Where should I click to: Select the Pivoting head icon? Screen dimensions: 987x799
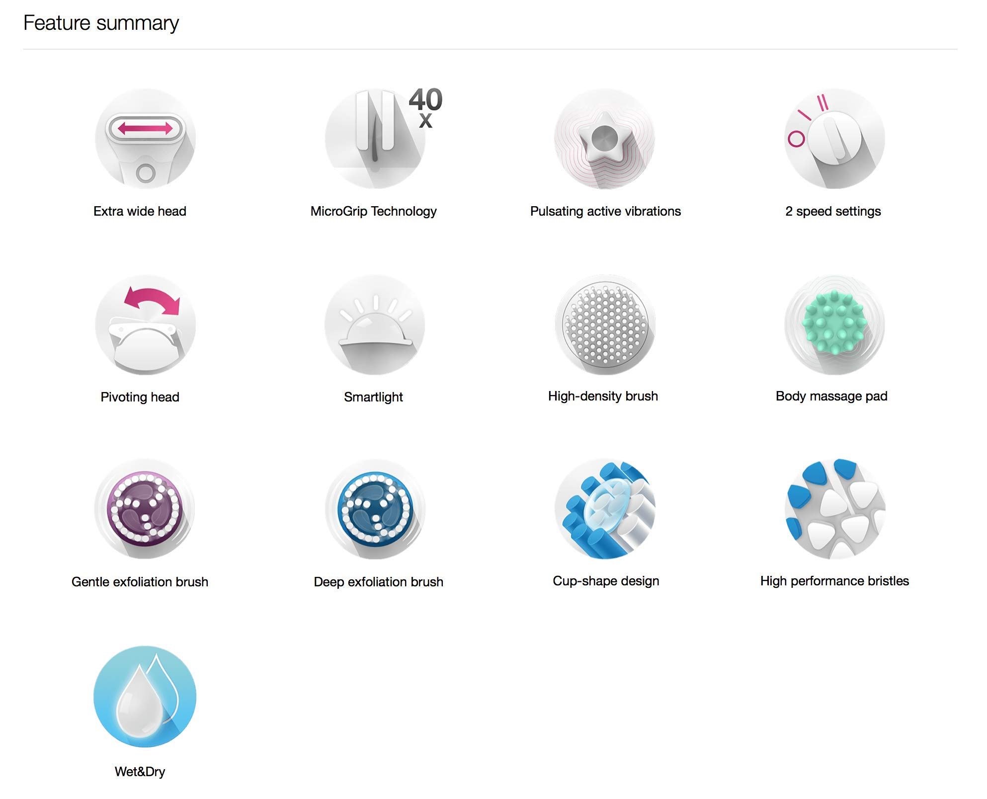(x=145, y=324)
